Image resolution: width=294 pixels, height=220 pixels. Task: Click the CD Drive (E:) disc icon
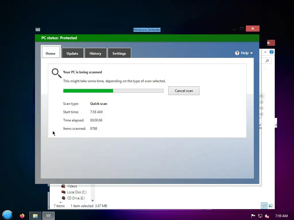(x=63, y=198)
